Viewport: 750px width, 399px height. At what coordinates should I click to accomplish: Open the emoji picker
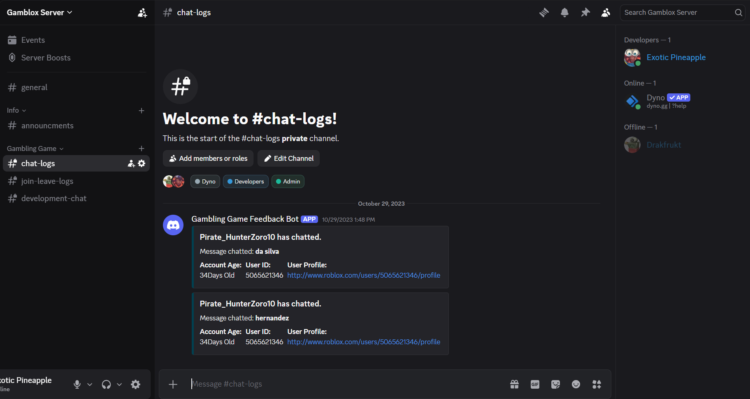[x=576, y=384]
